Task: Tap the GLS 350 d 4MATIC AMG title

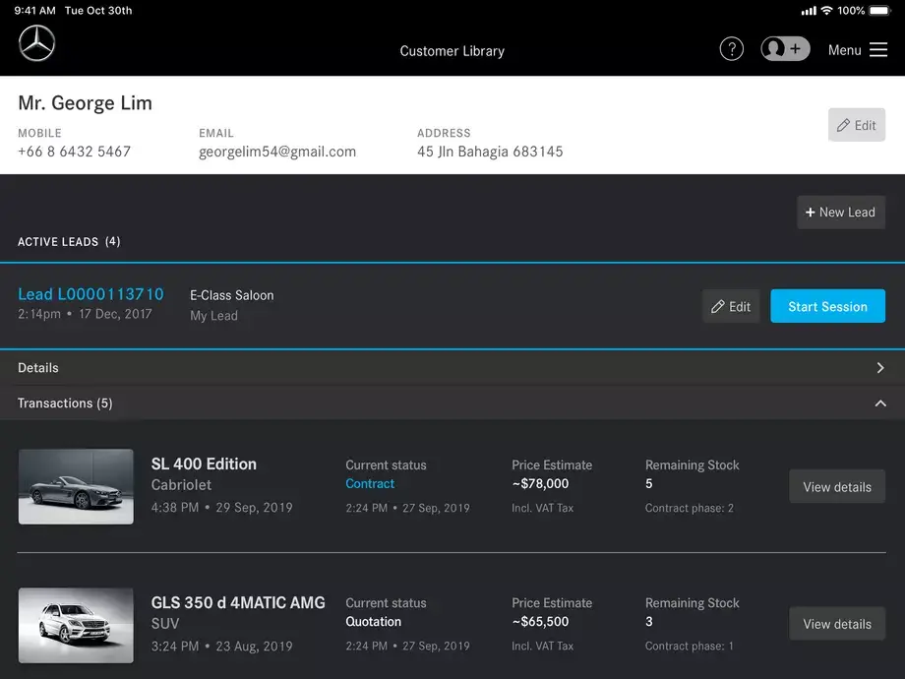Action: (238, 602)
